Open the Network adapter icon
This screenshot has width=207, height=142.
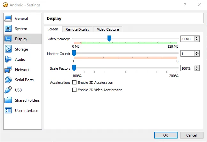point(8,70)
